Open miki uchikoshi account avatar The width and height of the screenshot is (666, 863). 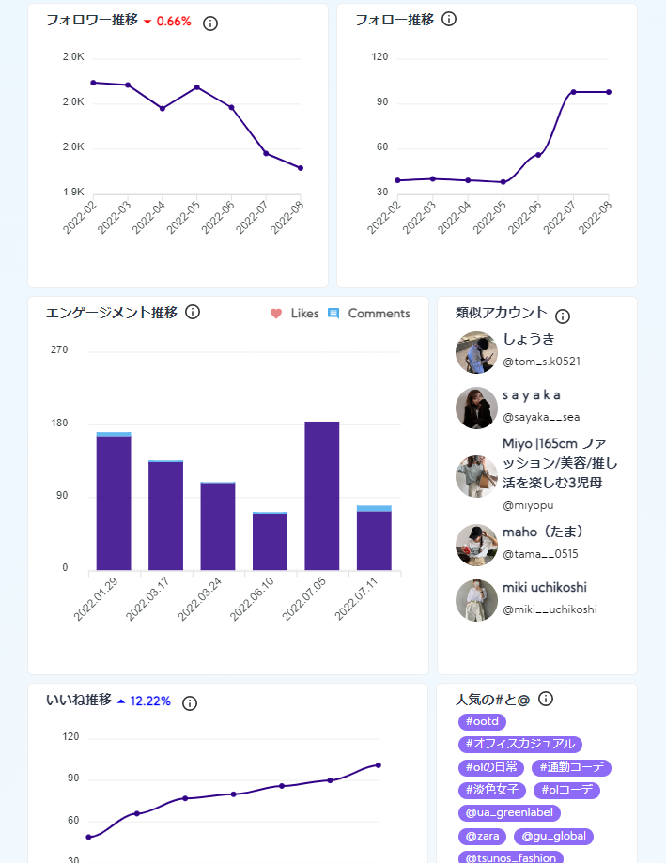476,600
